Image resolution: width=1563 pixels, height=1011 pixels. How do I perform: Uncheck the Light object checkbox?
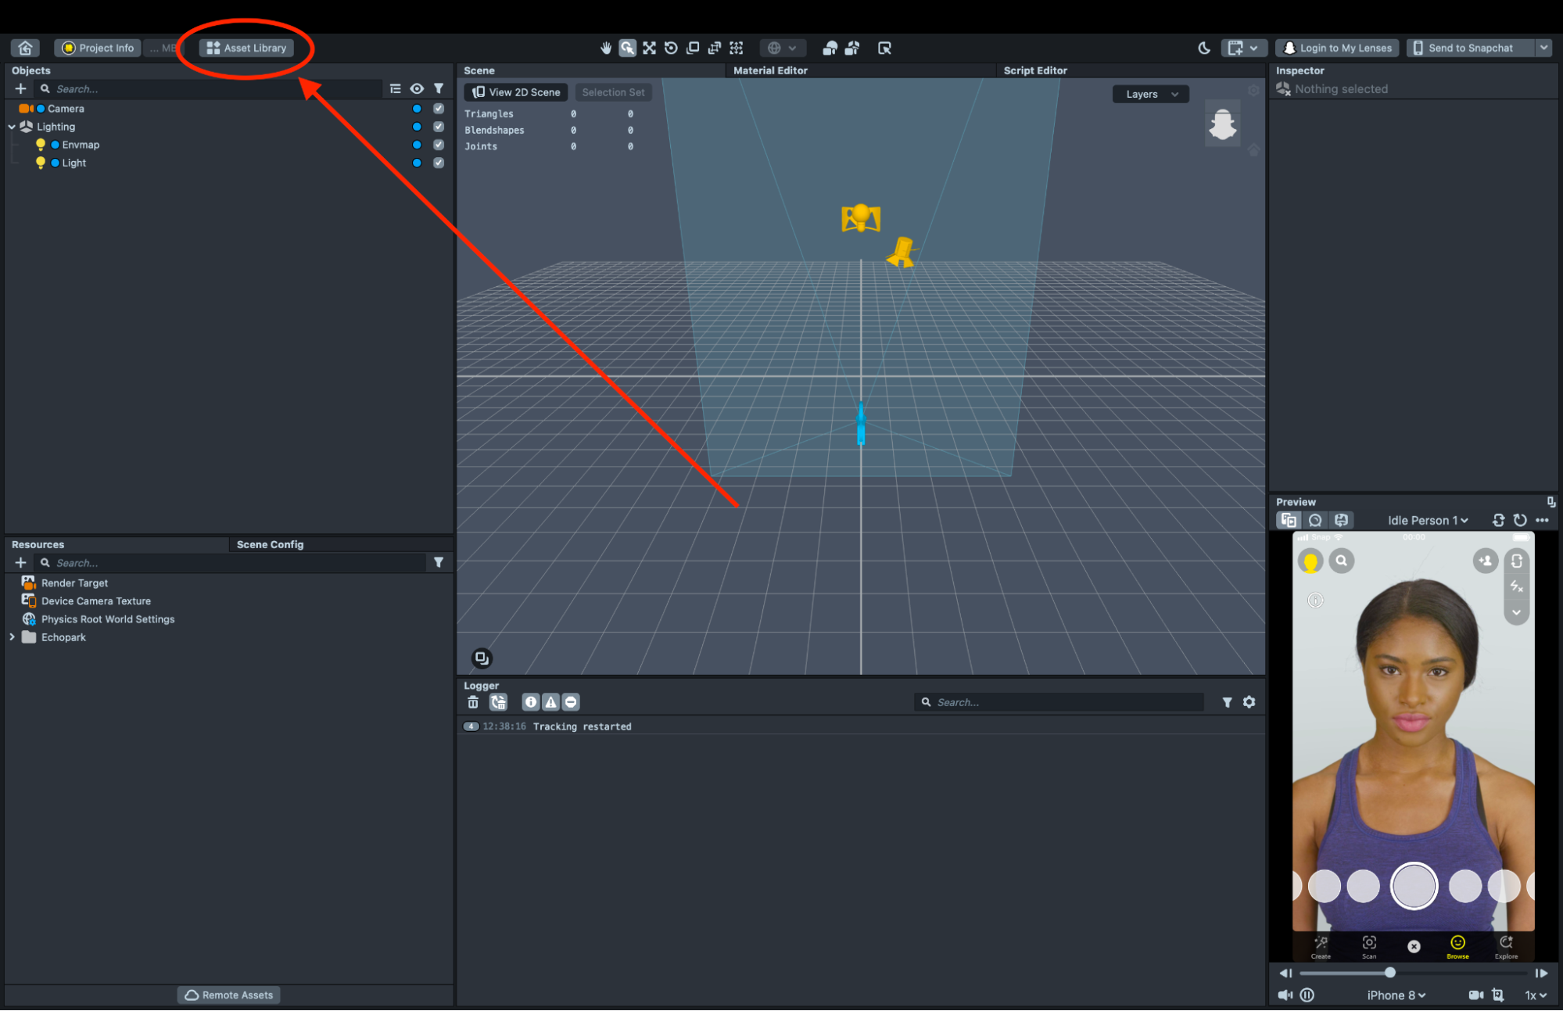(x=439, y=163)
